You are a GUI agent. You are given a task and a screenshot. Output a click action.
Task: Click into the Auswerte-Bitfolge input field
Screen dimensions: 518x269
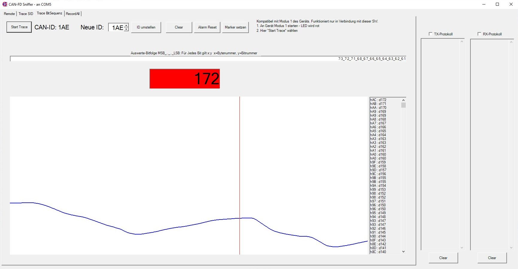(180, 59)
